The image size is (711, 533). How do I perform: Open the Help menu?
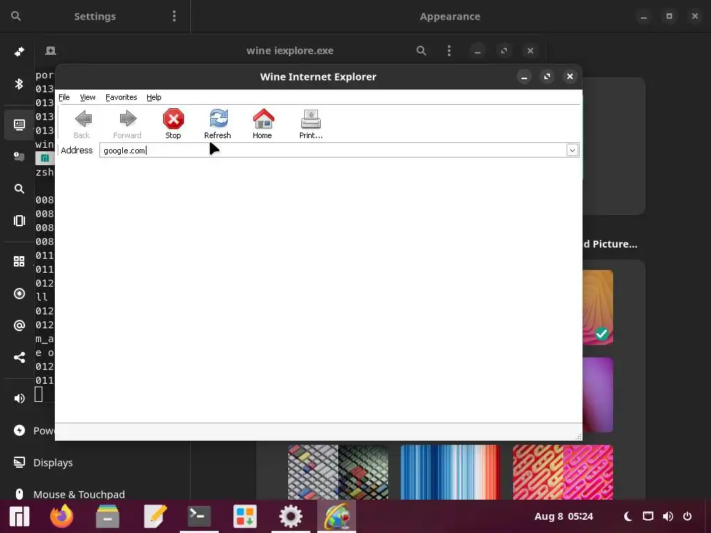click(153, 97)
